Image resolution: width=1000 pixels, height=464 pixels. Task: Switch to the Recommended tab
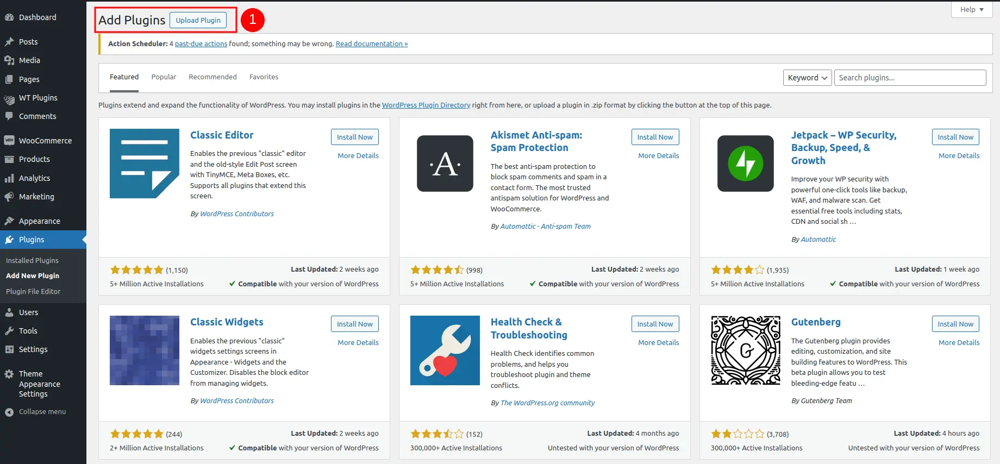(x=212, y=77)
